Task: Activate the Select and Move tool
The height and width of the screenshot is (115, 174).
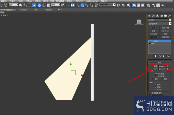Action: click(x=39, y=5)
